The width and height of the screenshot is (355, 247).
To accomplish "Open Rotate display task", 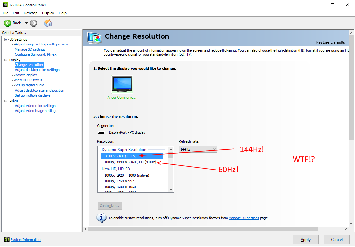I will (x=26, y=75).
